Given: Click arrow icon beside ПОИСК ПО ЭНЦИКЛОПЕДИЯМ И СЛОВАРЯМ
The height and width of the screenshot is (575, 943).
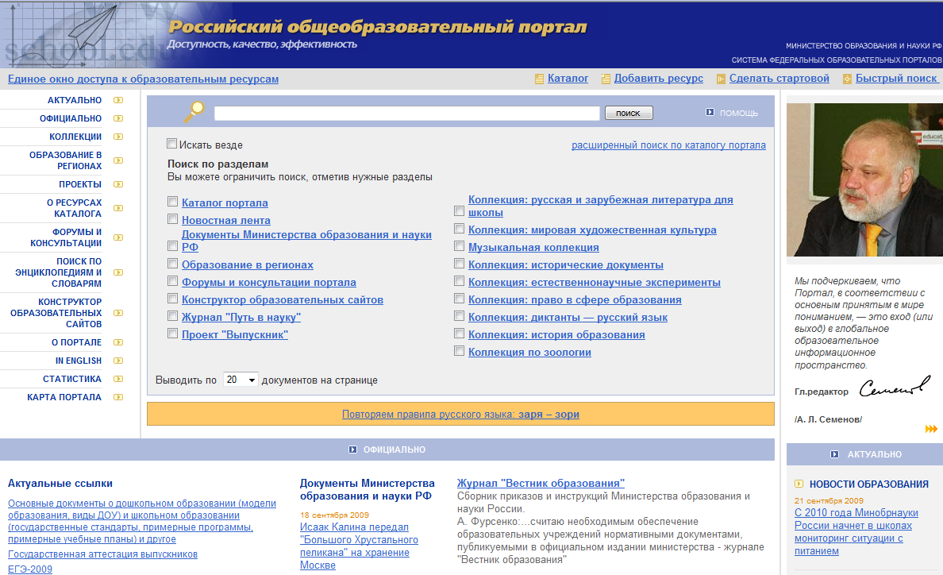Looking at the screenshot, I should [x=118, y=272].
